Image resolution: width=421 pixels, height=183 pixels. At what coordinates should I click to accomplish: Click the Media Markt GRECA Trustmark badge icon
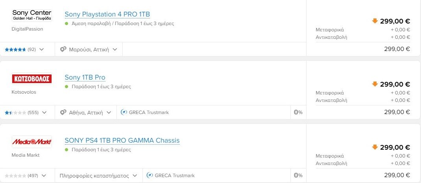150,176
